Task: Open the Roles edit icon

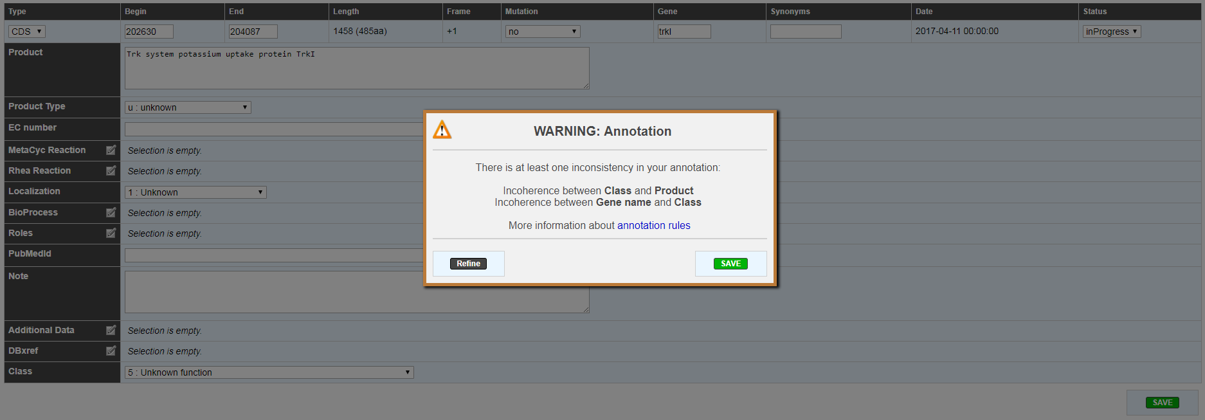Action: [x=111, y=233]
